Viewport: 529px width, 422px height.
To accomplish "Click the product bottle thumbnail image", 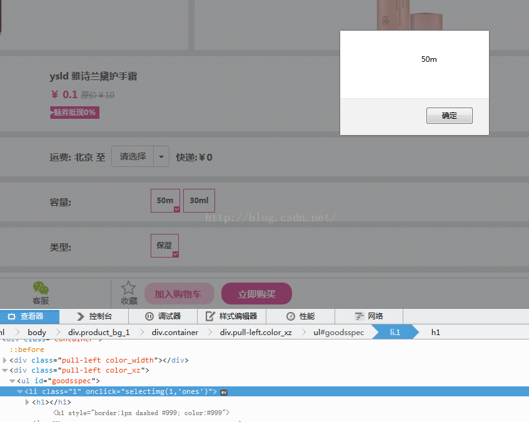I will pos(410,15).
